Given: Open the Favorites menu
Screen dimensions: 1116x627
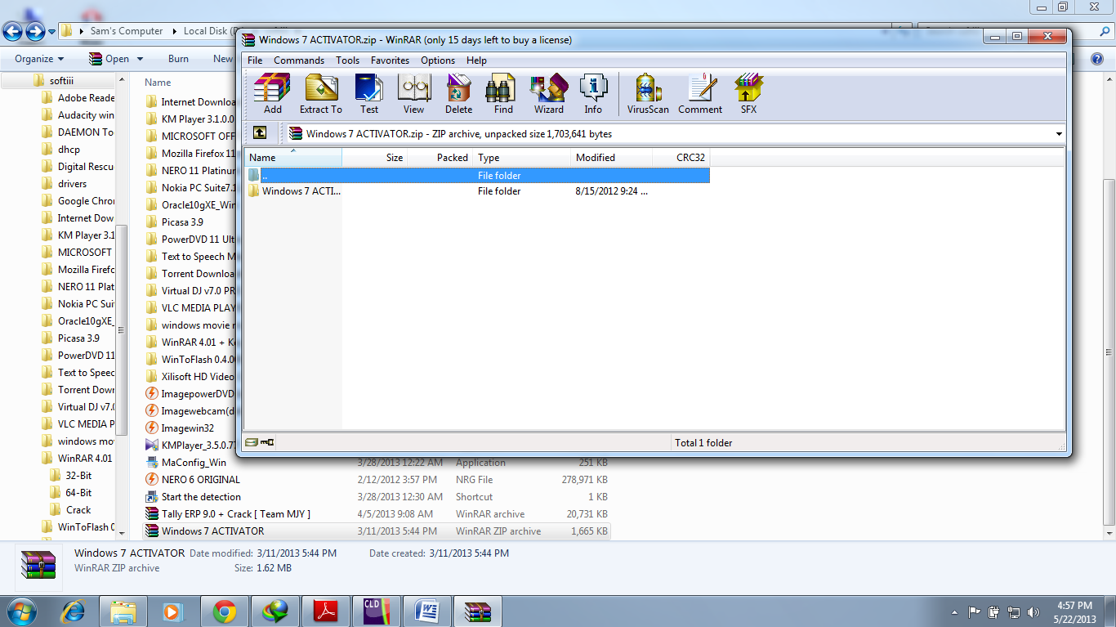Looking at the screenshot, I should [x=390, y=60].
